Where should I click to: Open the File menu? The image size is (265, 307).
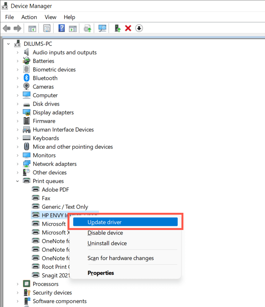coord(10,17)
